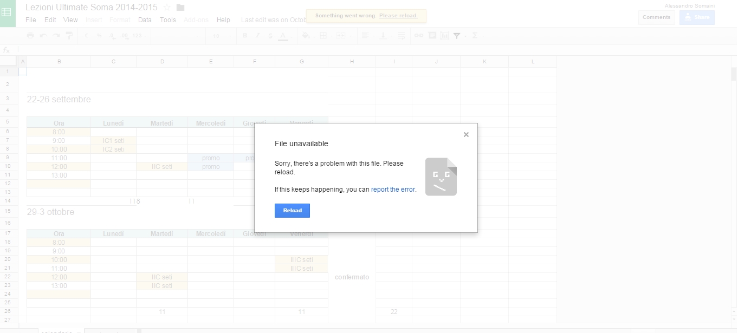Image resolution: width=738 pixels, height=333 pixels.
Task: Open the Borders dropdown
Action: coord(323,36)
